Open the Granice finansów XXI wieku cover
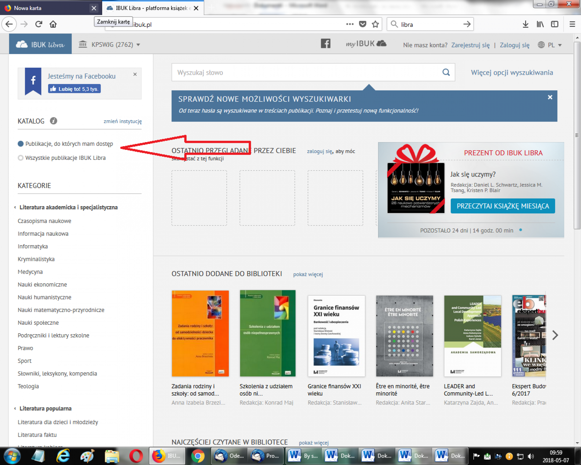 coord(336,336)
